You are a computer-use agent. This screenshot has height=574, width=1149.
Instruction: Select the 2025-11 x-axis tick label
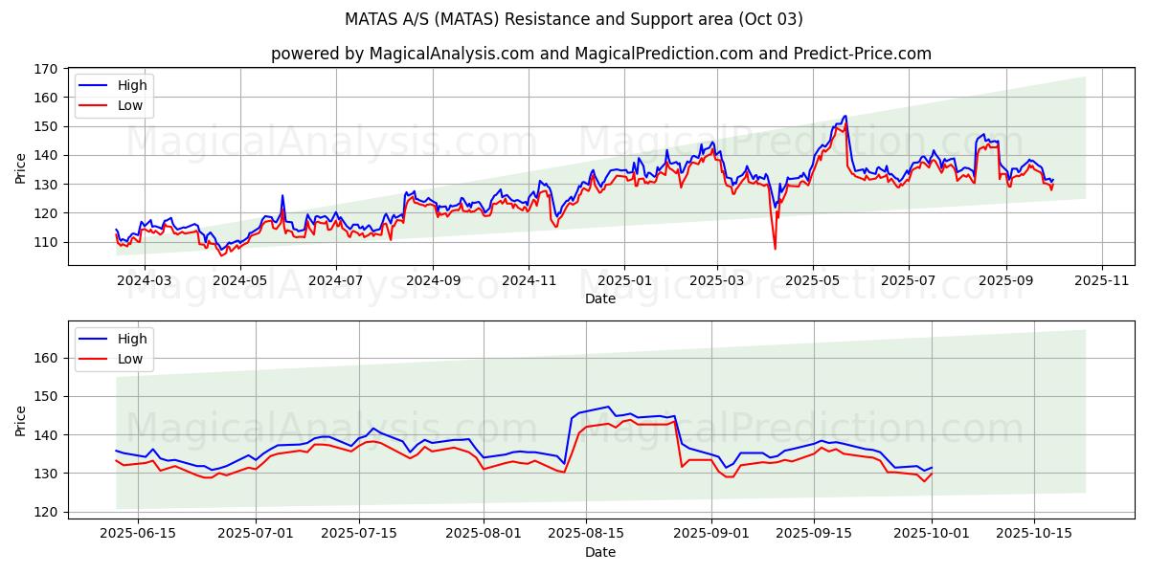click(1102, 280)
